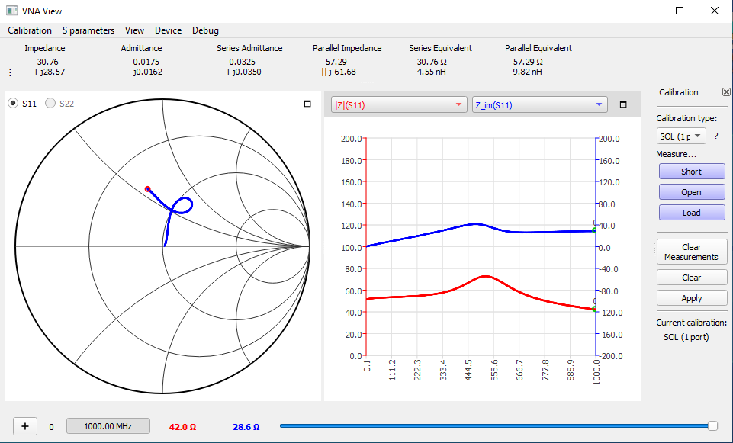
Task: Maximize the graph panel
Action: pyautogui.click(x=622, y=104)
